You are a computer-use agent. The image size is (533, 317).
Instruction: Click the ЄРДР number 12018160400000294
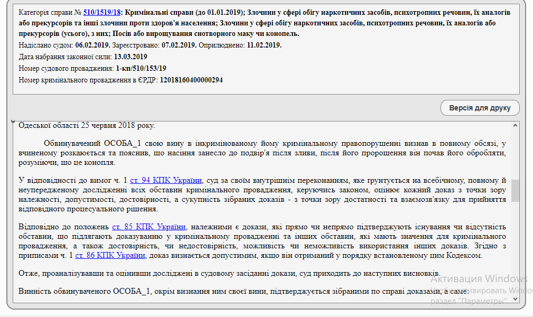[191, 80]
